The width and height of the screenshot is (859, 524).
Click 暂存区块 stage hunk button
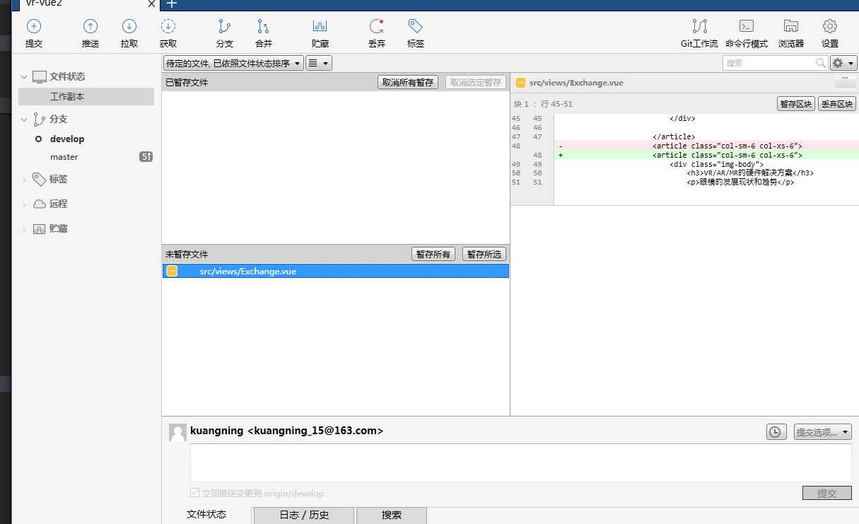click(x=796, y=104)
